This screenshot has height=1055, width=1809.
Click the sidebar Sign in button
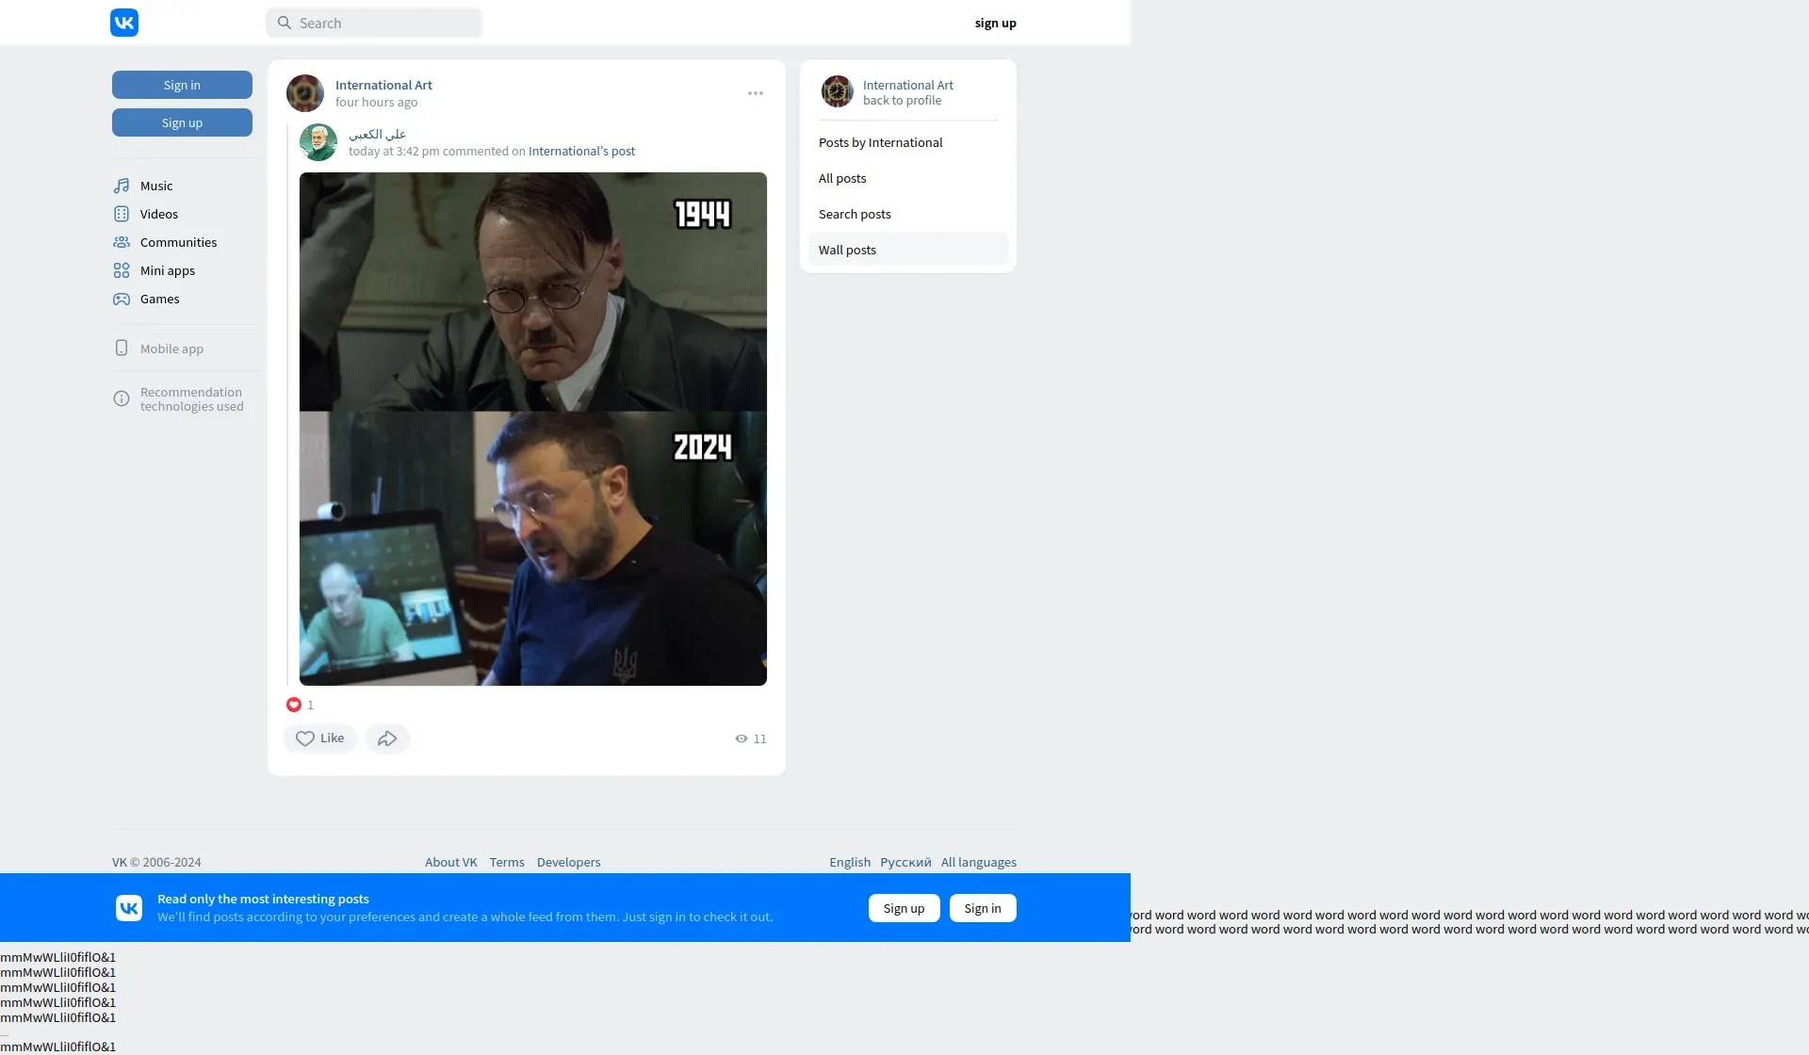(x=182, y=85)
